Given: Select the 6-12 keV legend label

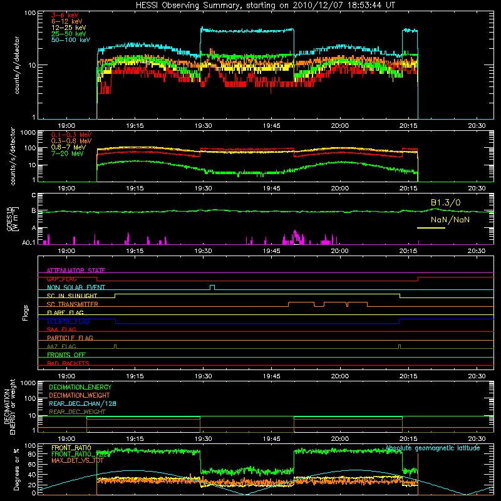Looking at the screenshot, I should 66,21.
